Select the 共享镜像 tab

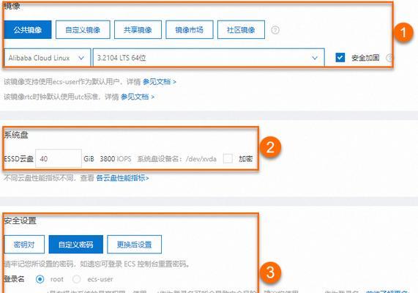(138, 29)
